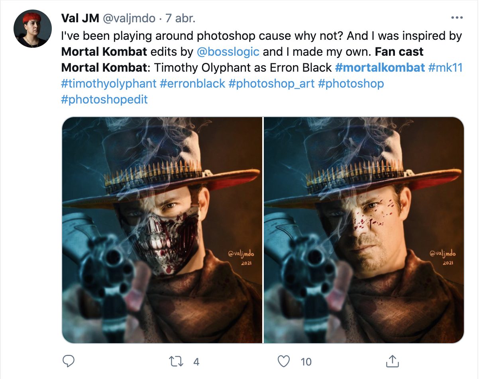
Task: Click the retweet count of 4
Action: tap(196, 361)
